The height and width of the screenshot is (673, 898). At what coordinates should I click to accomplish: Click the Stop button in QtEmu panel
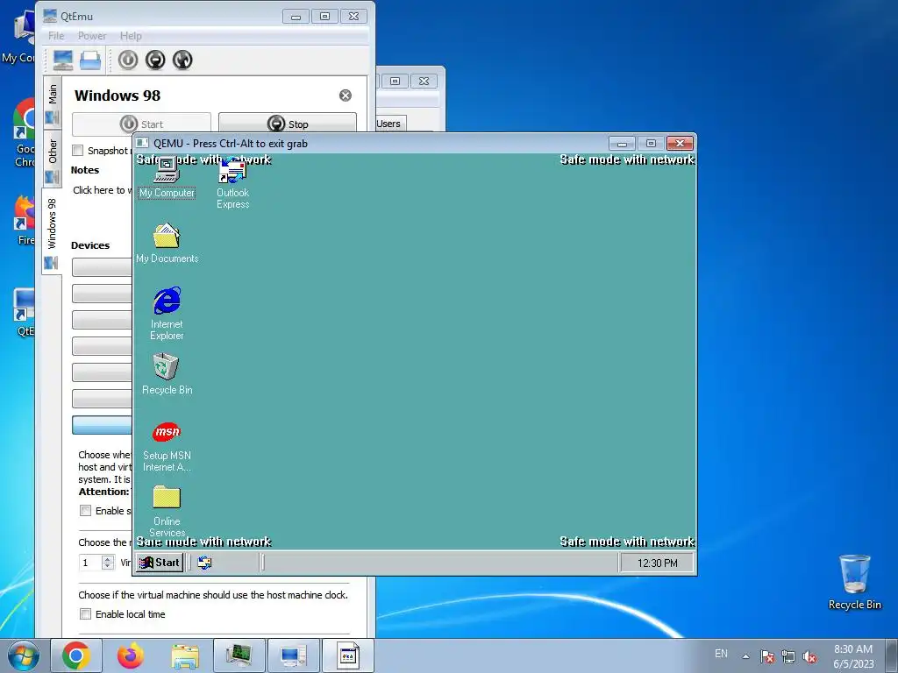[x=288, y=124]
